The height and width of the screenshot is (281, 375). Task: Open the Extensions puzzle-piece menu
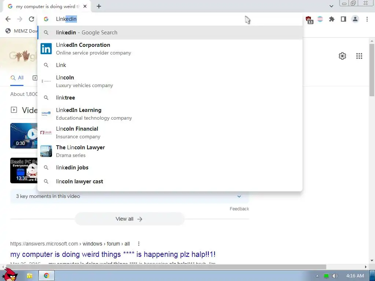[332, 19]
